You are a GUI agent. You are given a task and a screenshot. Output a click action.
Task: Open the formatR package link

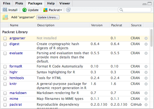tap(16, 66)
